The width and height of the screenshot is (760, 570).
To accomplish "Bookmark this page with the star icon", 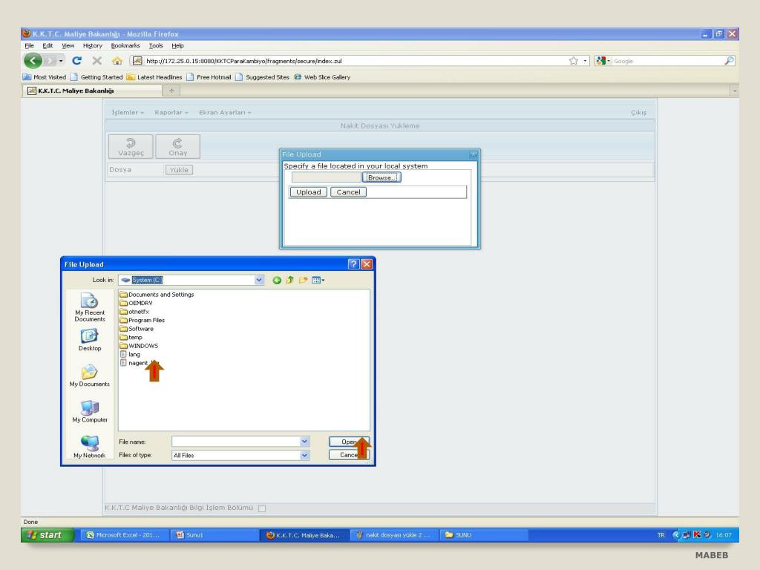I will (574, 61).
